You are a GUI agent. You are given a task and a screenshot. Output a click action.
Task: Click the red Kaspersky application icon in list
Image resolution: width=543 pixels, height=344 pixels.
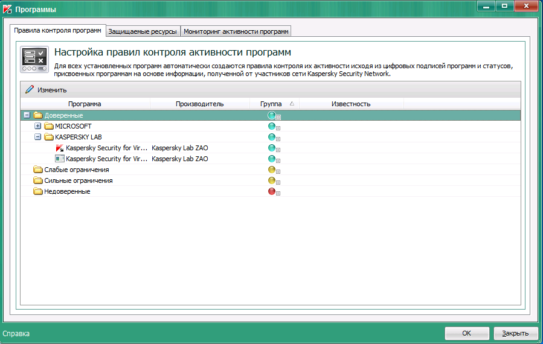click(59, 148)
